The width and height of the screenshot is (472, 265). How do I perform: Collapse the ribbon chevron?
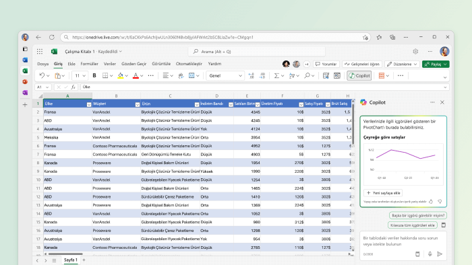coord(445,77)
